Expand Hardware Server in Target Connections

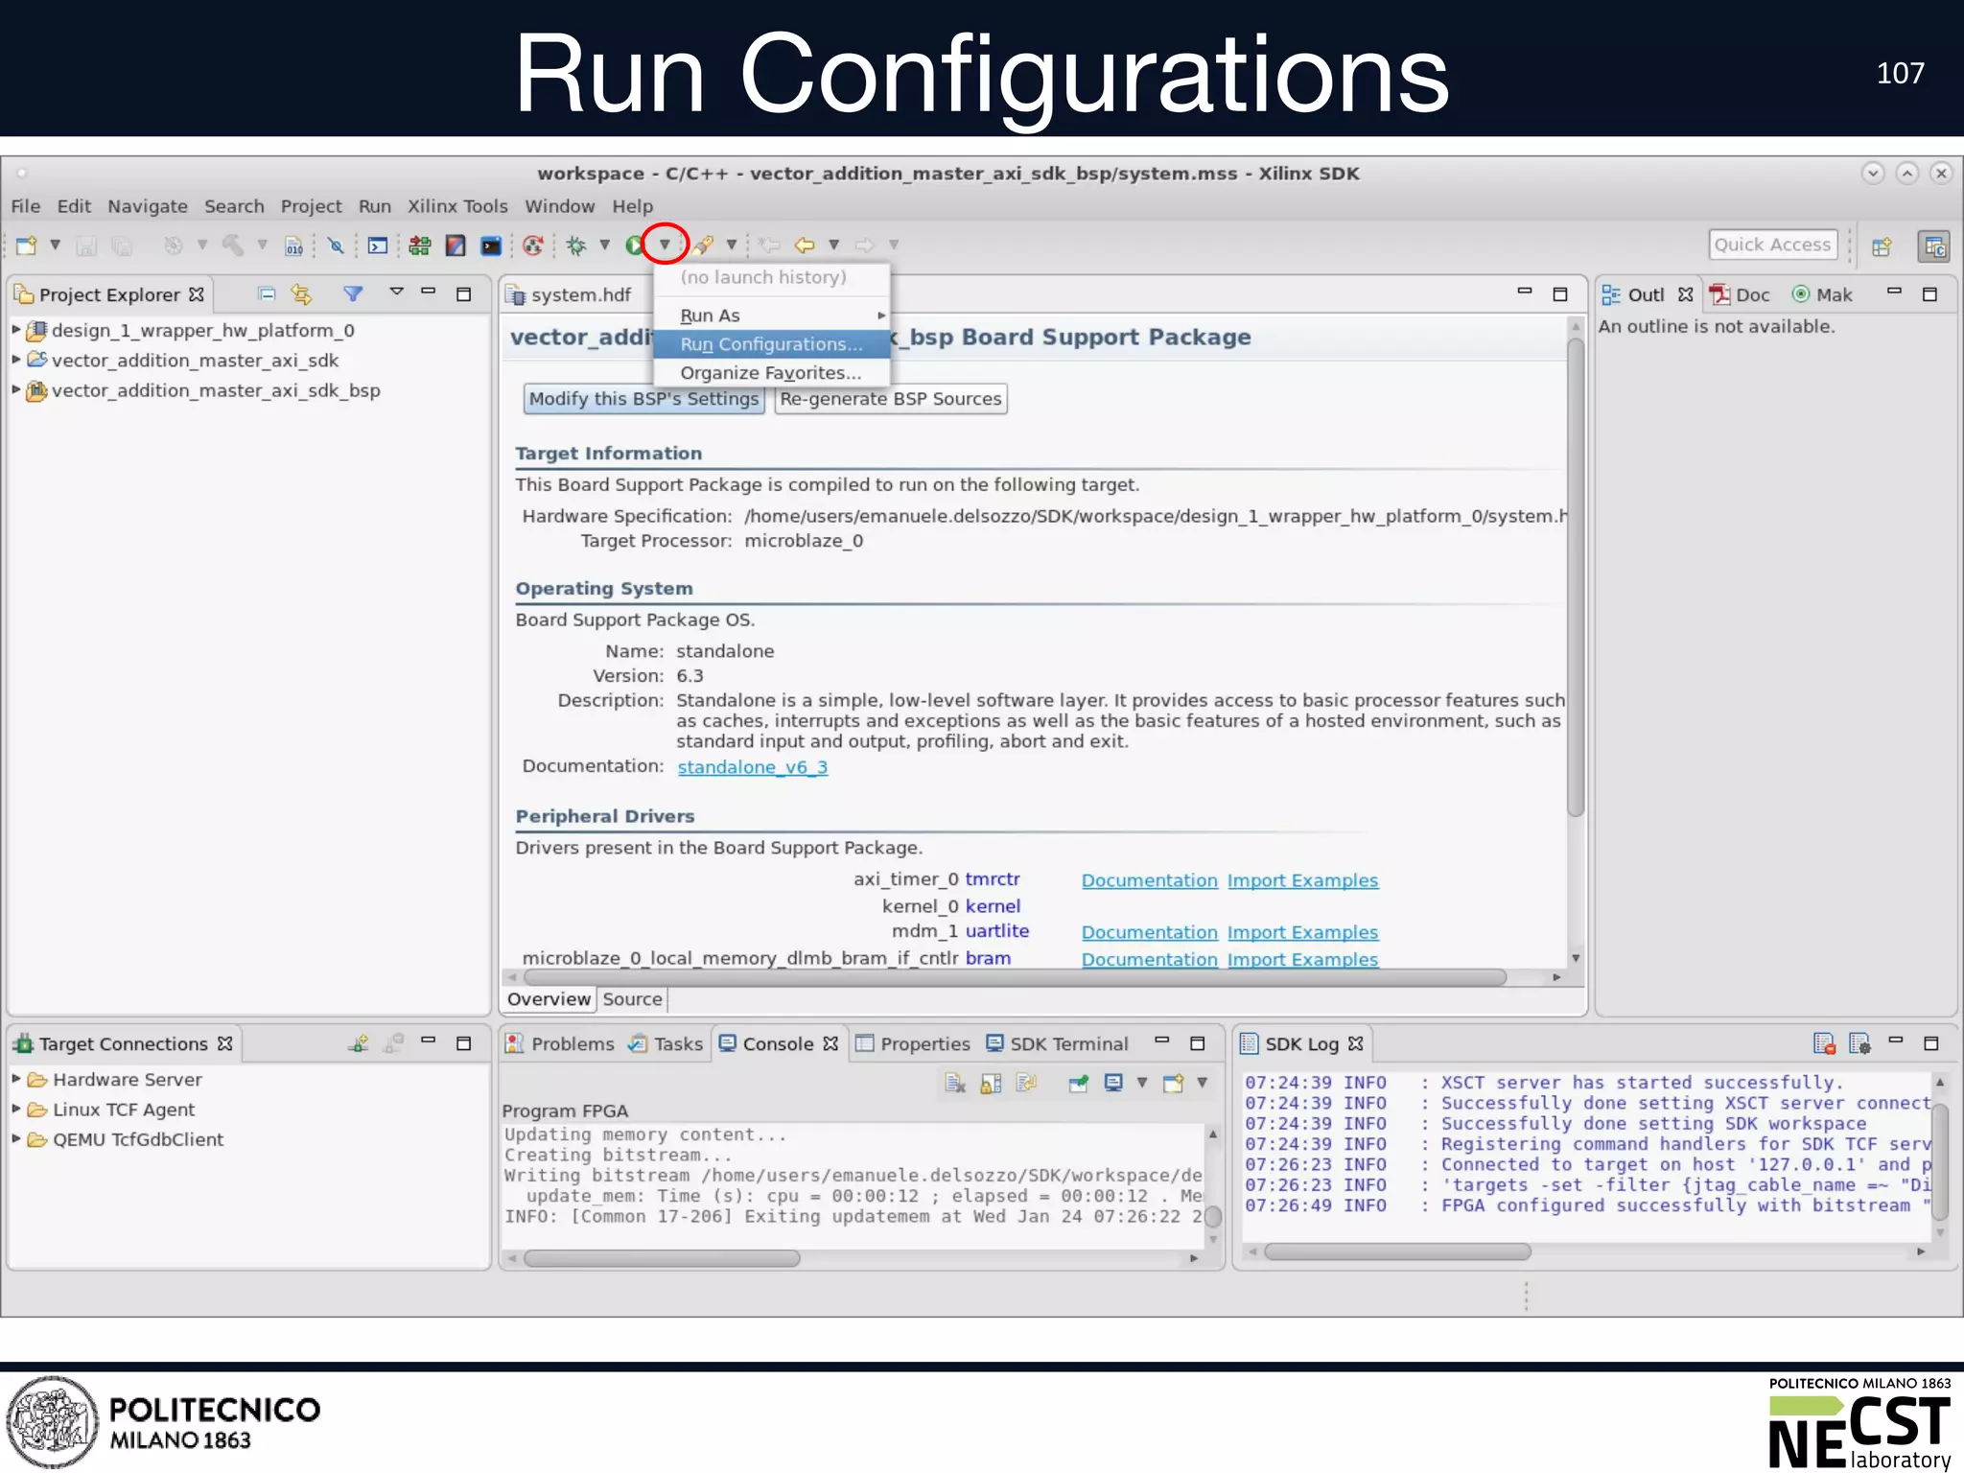(x=16, y=1079)
